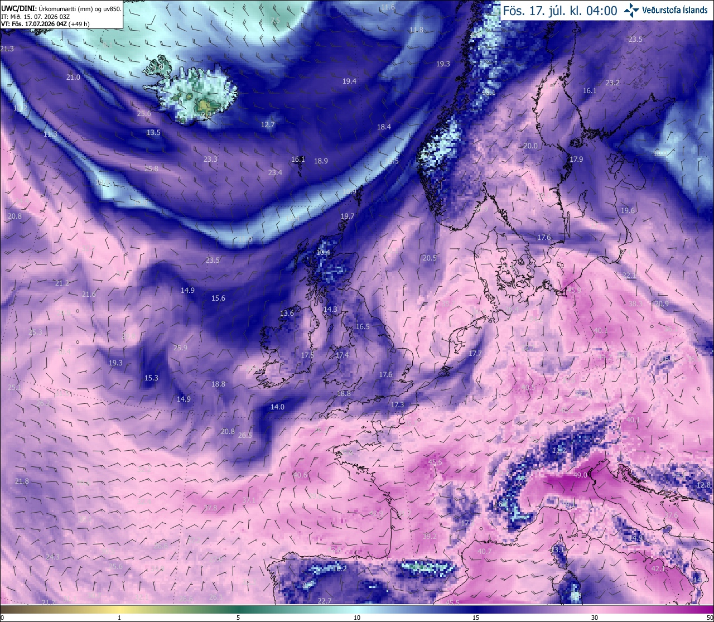Click the dark blue segment near scale value 15
The image size is (714, 622).
tap(476, 609)
